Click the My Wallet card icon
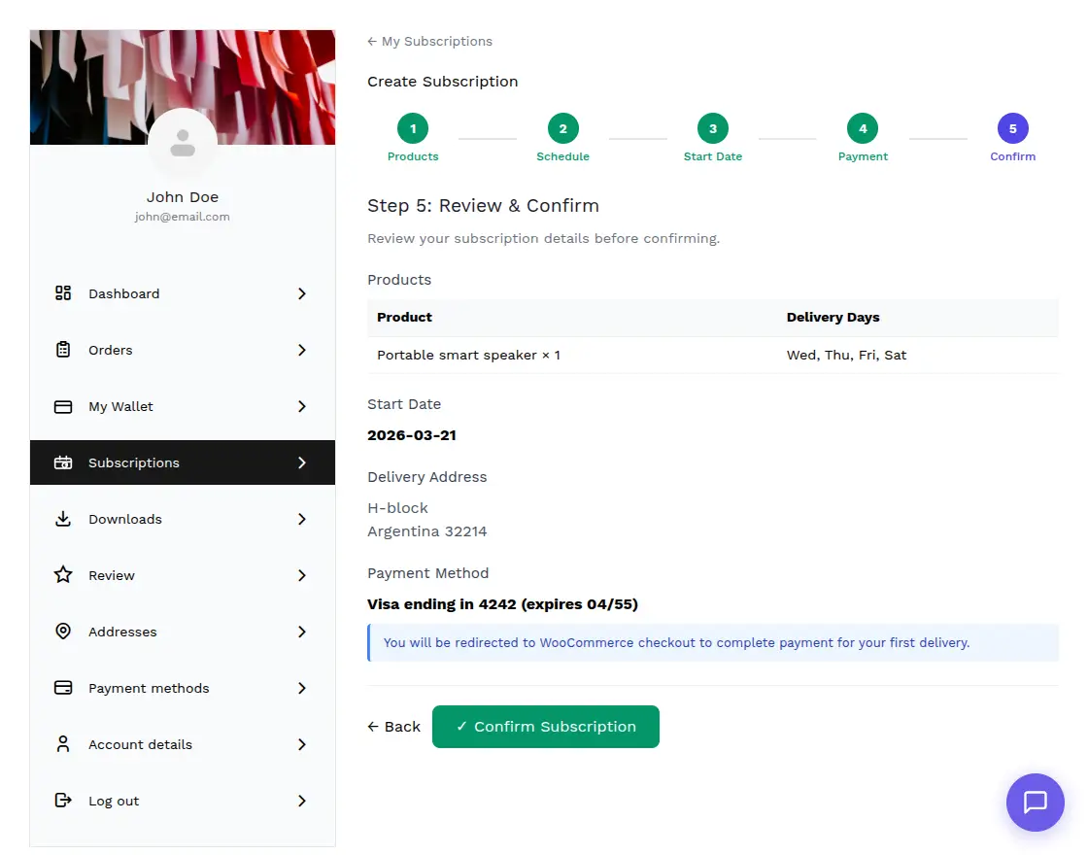Image resolution: width=1088 pixels, height=855 pixels. (63, 406)
